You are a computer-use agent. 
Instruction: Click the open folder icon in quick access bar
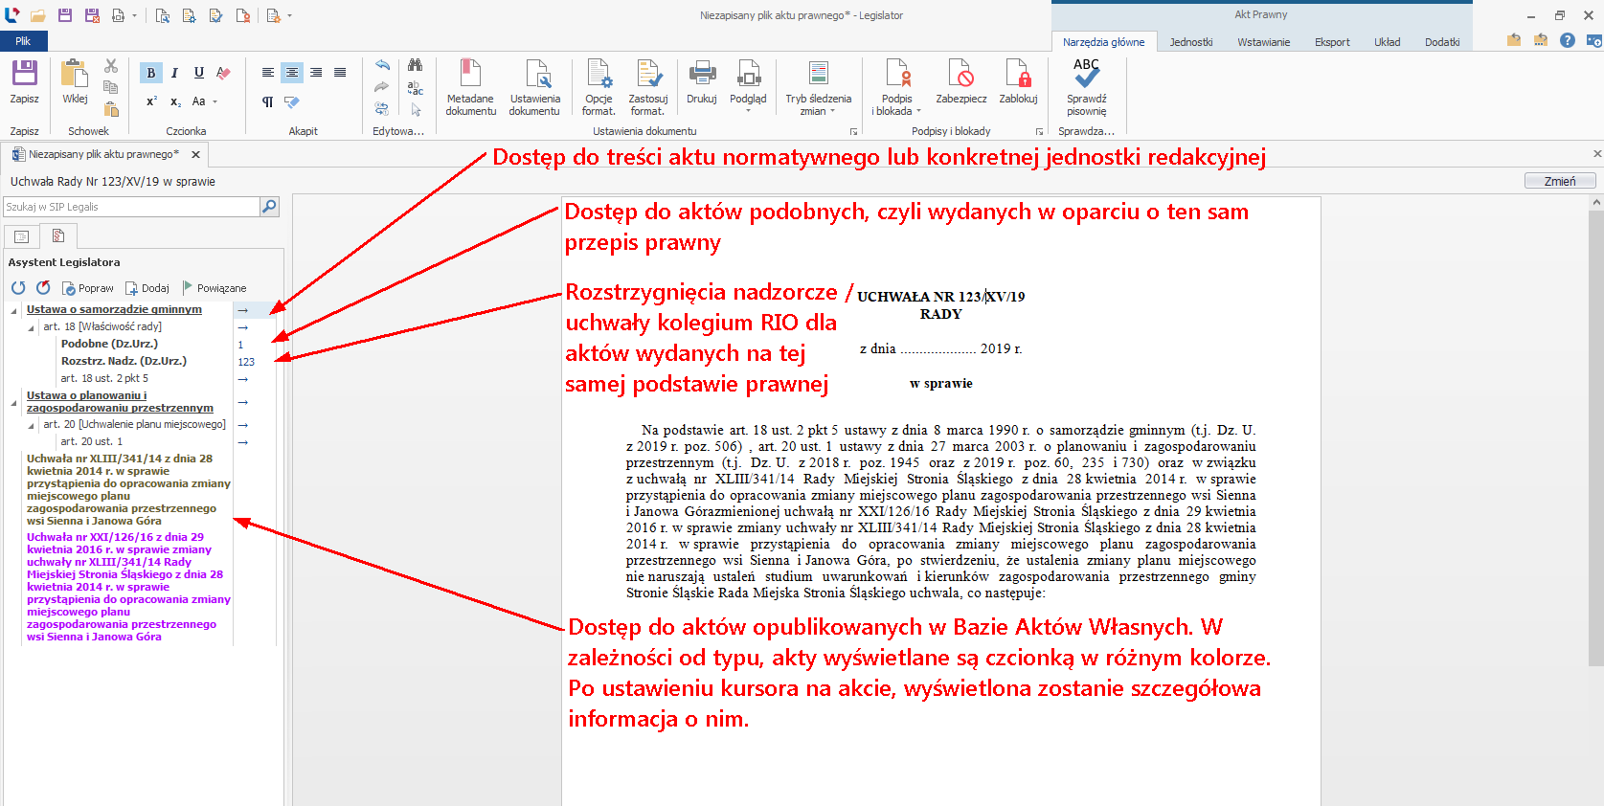pos(38,15)
